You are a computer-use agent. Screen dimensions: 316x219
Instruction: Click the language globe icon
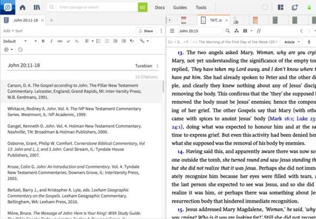point(6,49)
